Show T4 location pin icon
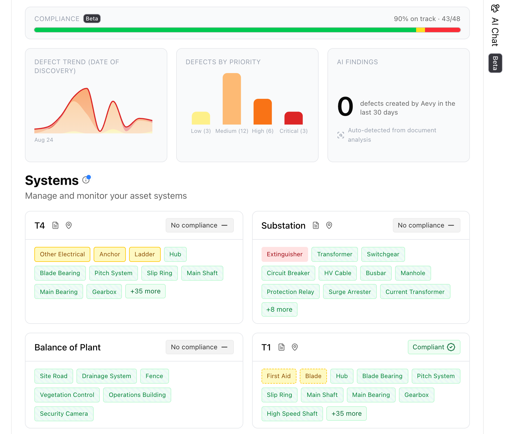 point(69,225)
